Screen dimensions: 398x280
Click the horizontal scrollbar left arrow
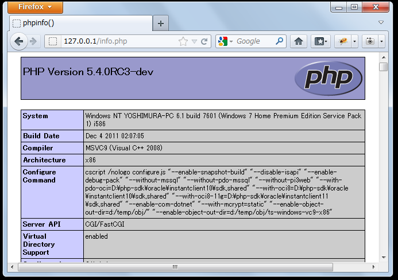[x=12, y=267]
